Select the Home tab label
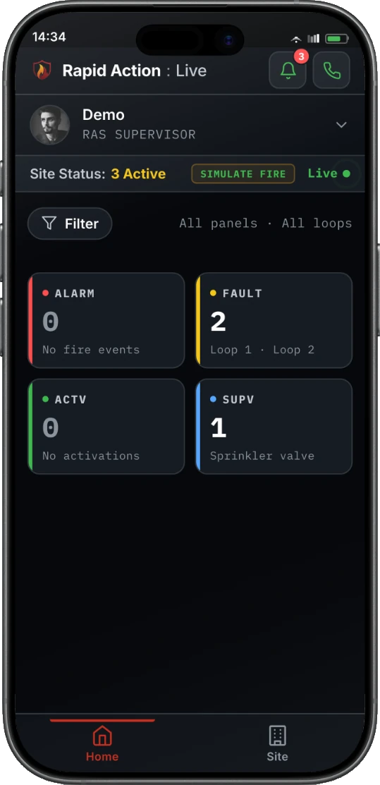The image size is (380, 785). point(102,756)
